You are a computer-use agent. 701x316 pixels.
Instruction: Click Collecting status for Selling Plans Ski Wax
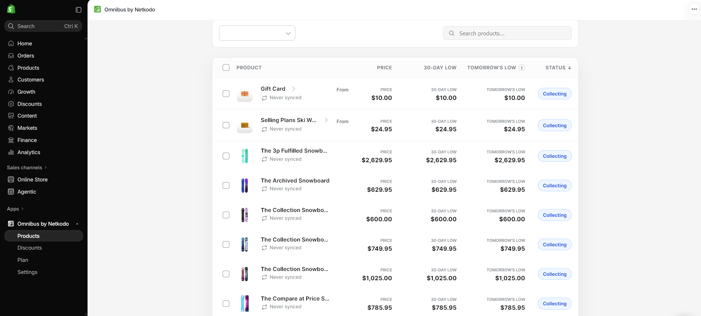click(x=555, y=125)
